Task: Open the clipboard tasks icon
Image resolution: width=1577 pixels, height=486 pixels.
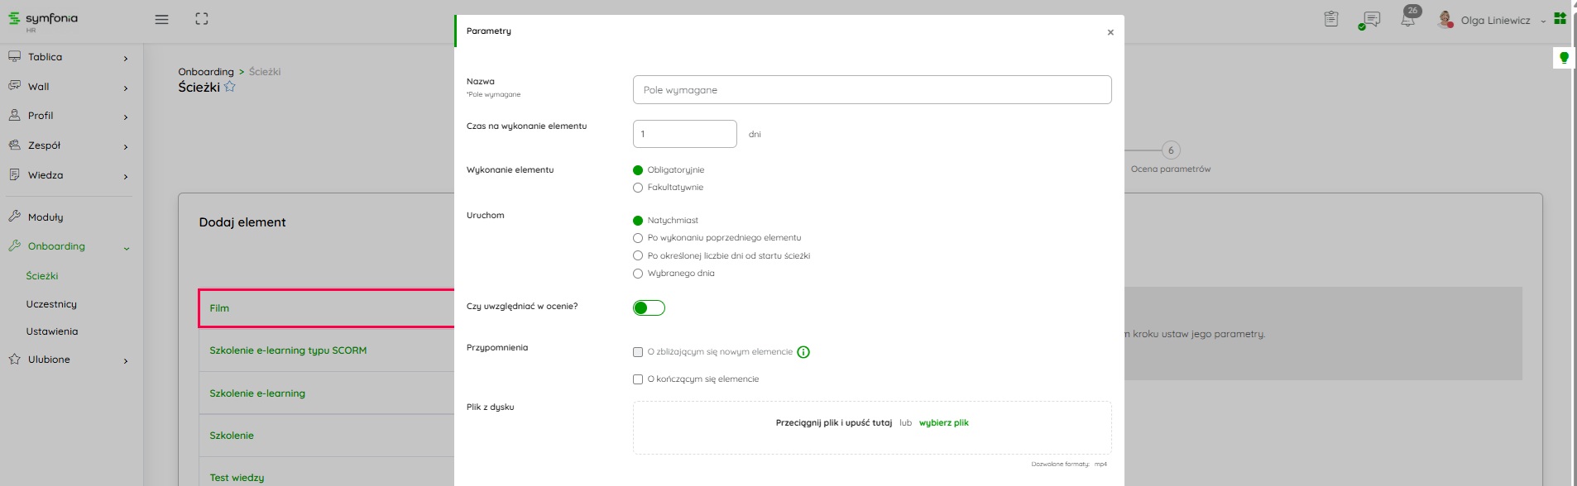Action: tap(1330, 19)
